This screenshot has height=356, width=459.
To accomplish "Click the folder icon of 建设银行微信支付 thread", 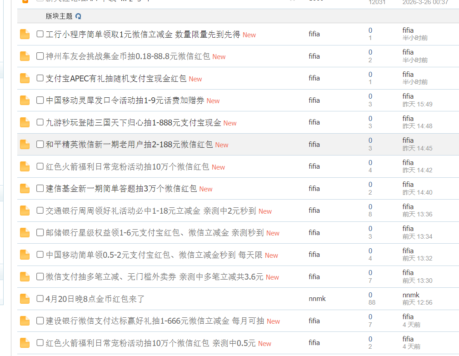I will (x=25, y=321).
